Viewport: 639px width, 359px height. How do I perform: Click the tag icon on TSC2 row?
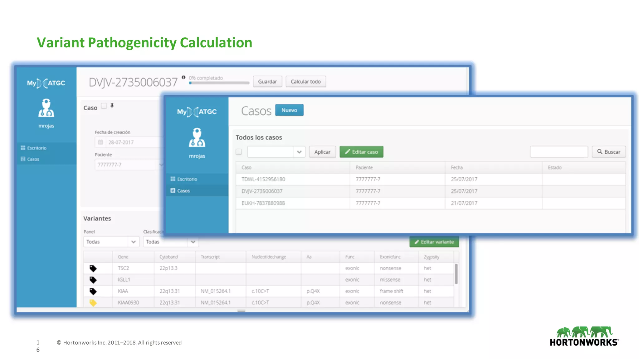93,268
